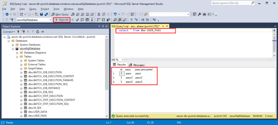Select dbo.BATCH_JOB_INSTANCE table

tap(44, 88)
